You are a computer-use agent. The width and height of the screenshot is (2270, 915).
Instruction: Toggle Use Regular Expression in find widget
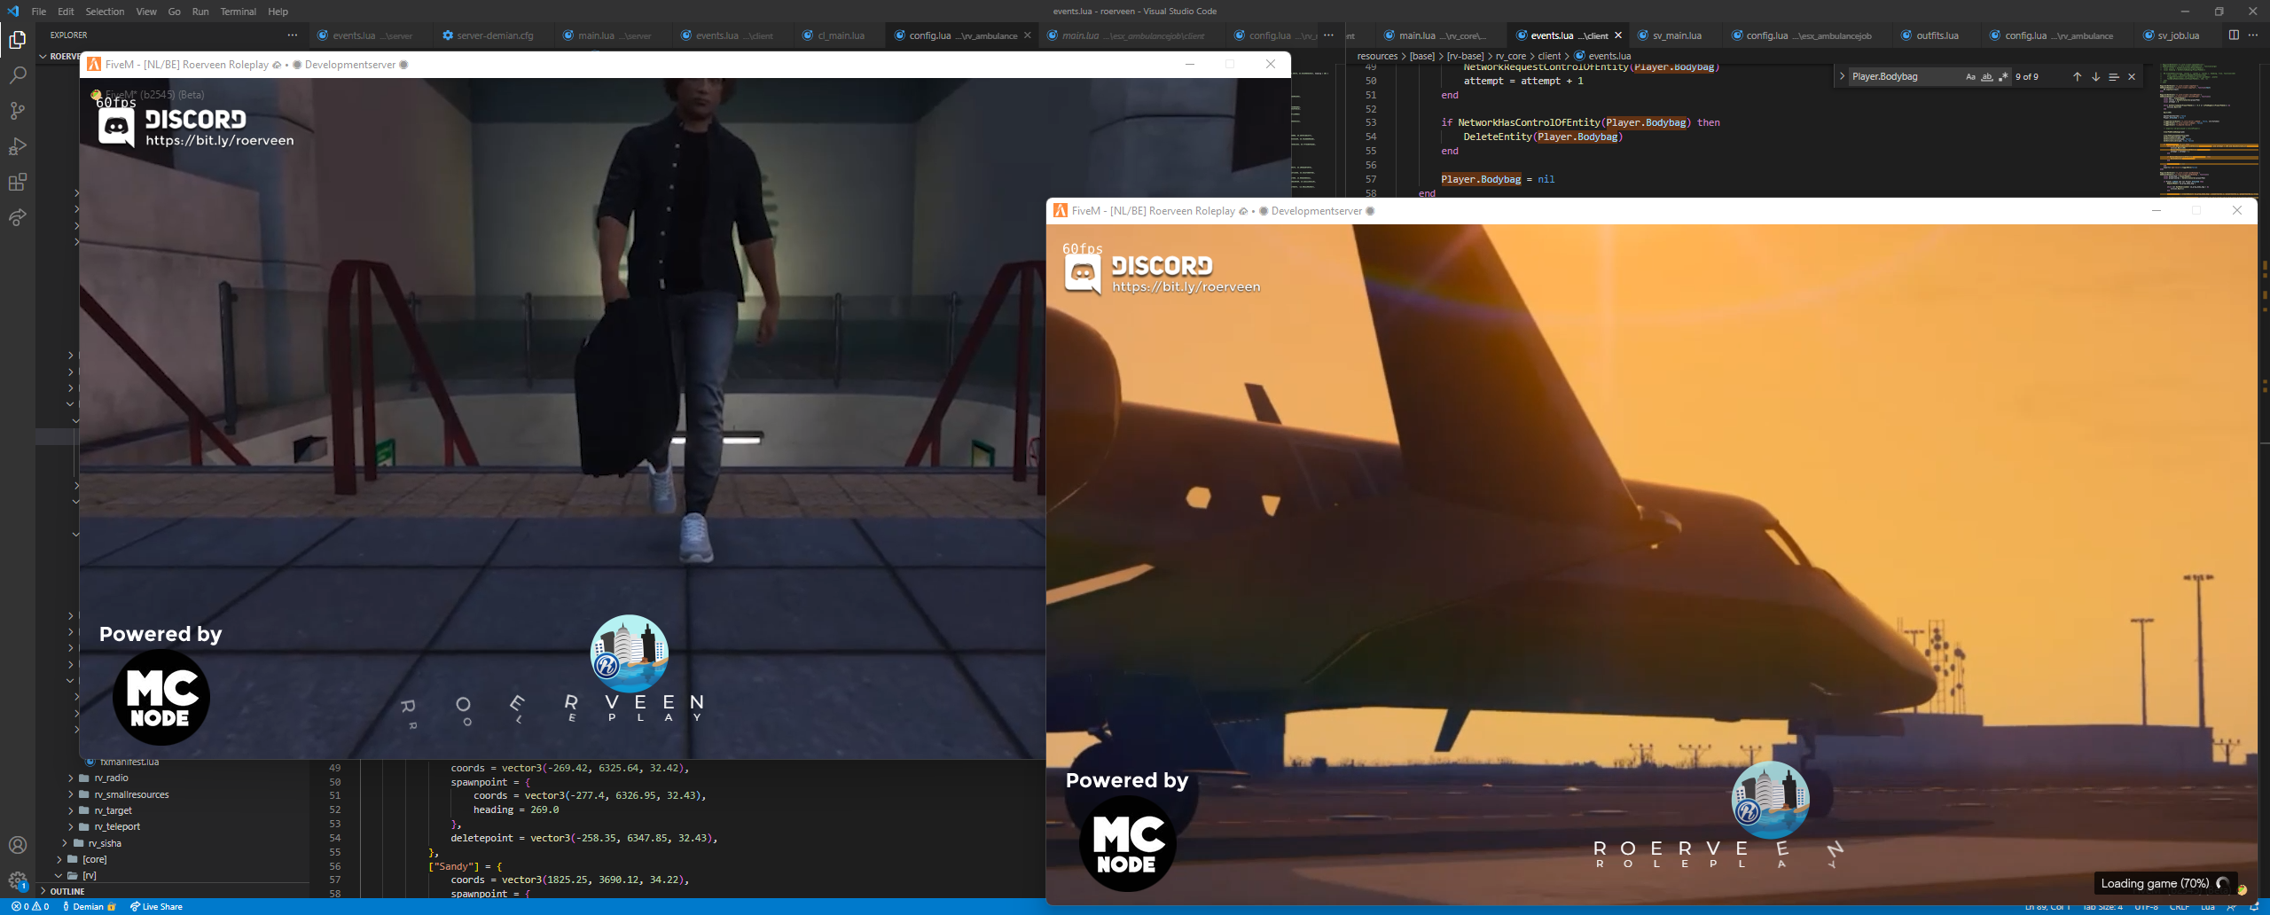click(2003, 77)
